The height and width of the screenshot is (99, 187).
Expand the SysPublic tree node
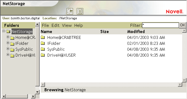point(8,49)
